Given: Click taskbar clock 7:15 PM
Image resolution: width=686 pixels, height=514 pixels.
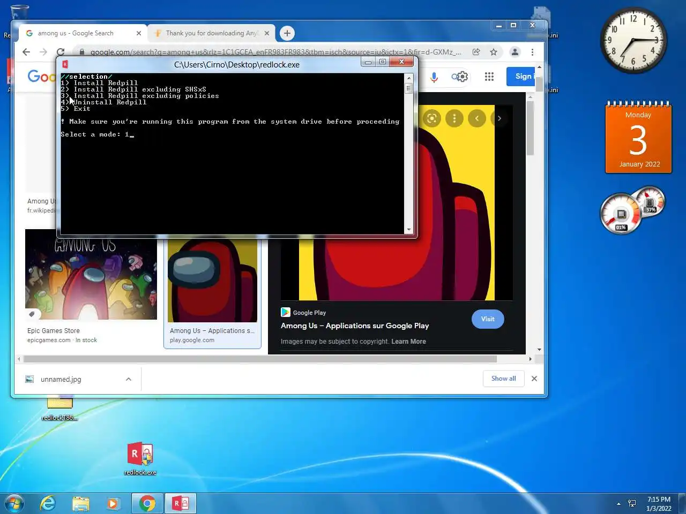Looking at the screenshot, I should point(659,504).
